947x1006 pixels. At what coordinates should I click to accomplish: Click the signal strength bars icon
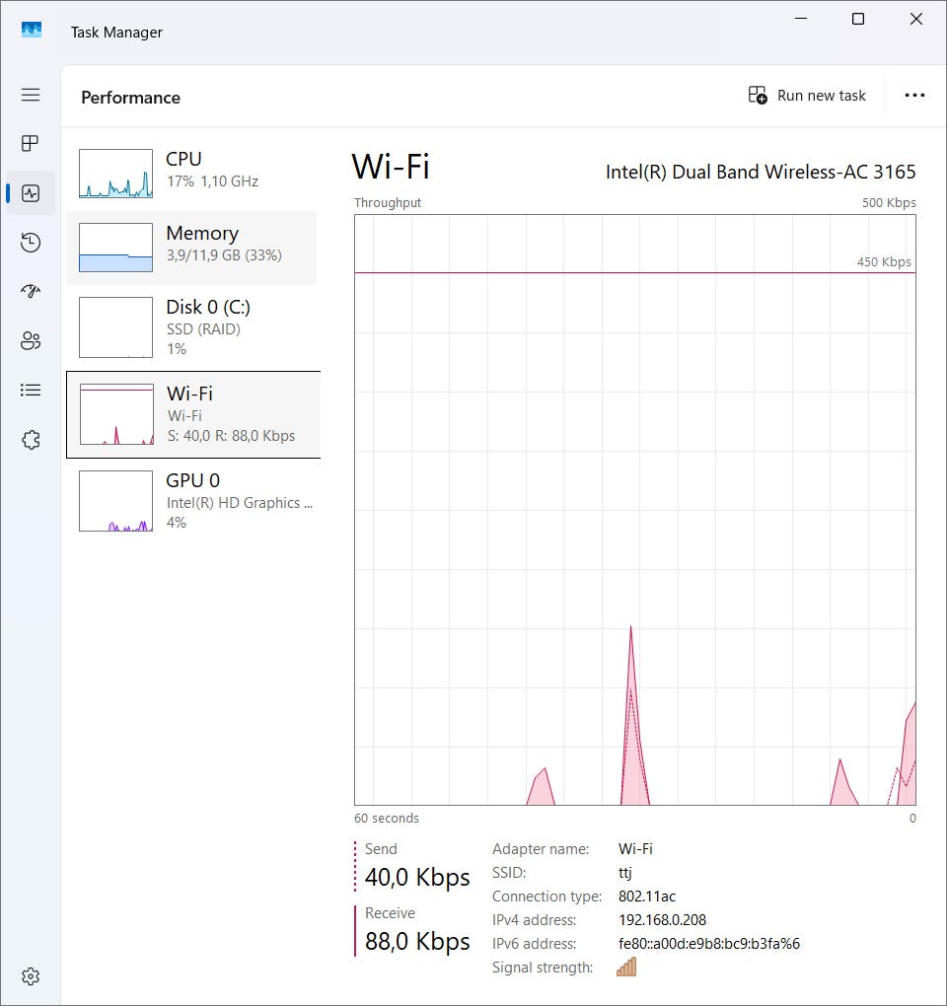tap(626, 967)
